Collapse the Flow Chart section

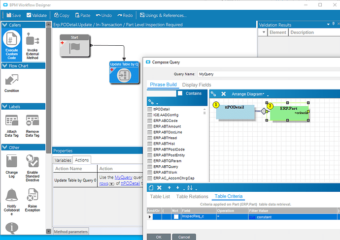click(x=5, y=65)
